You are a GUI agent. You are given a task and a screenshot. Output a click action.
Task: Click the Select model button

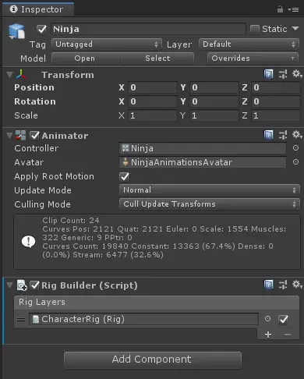pos(157,58)
